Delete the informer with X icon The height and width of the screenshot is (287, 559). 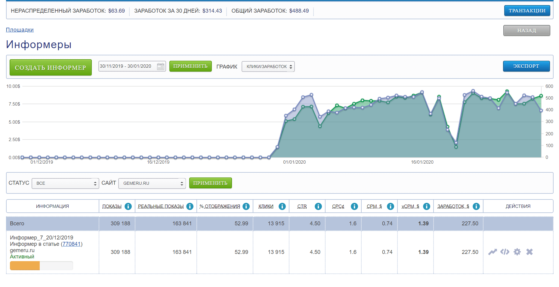point(529,252)
